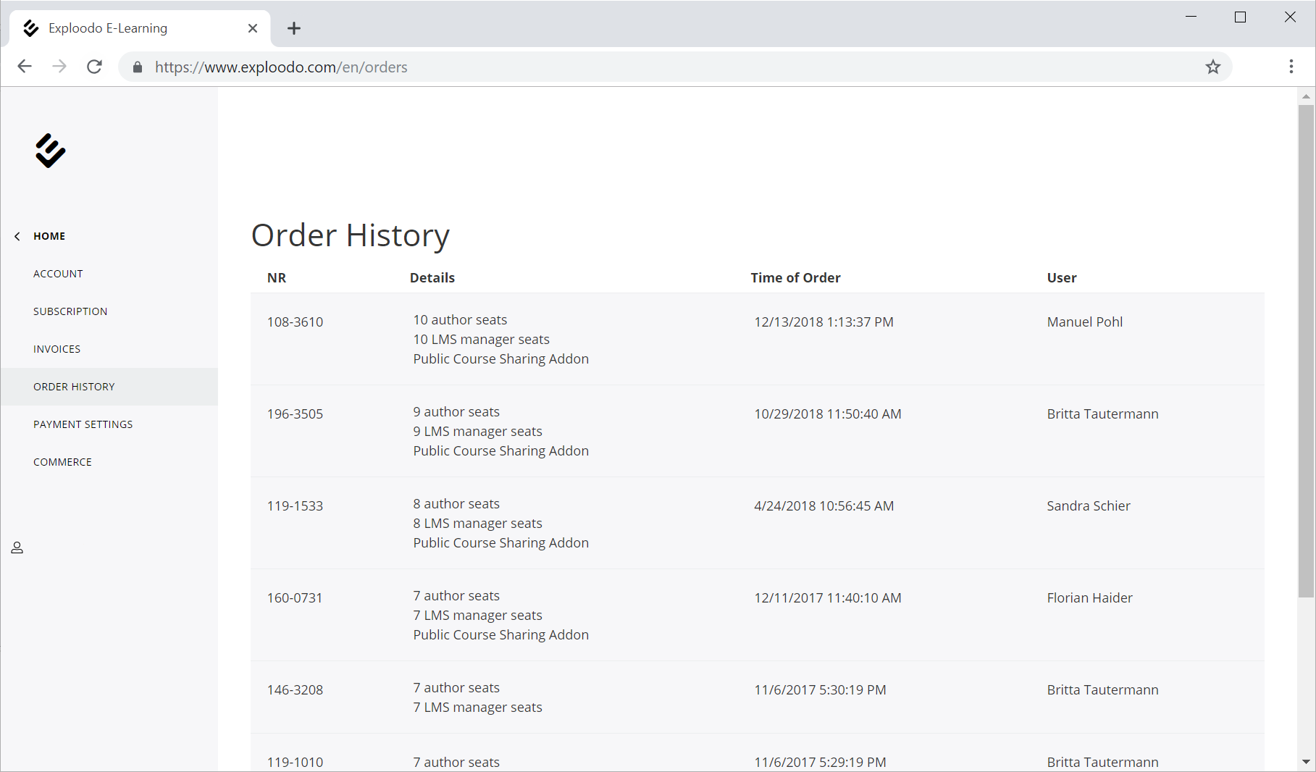Viewport: 1316px width, 772px height.
Task: Select order number 108-3610
Action: (x=295, y=322)
